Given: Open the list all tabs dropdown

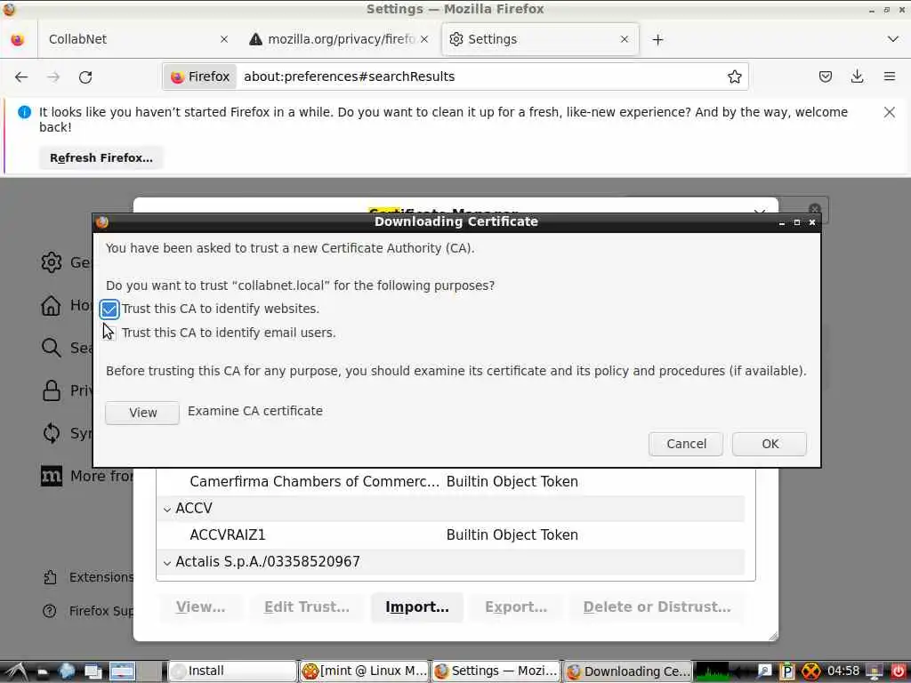Looking at the screenshot, I should click(892, 39).
